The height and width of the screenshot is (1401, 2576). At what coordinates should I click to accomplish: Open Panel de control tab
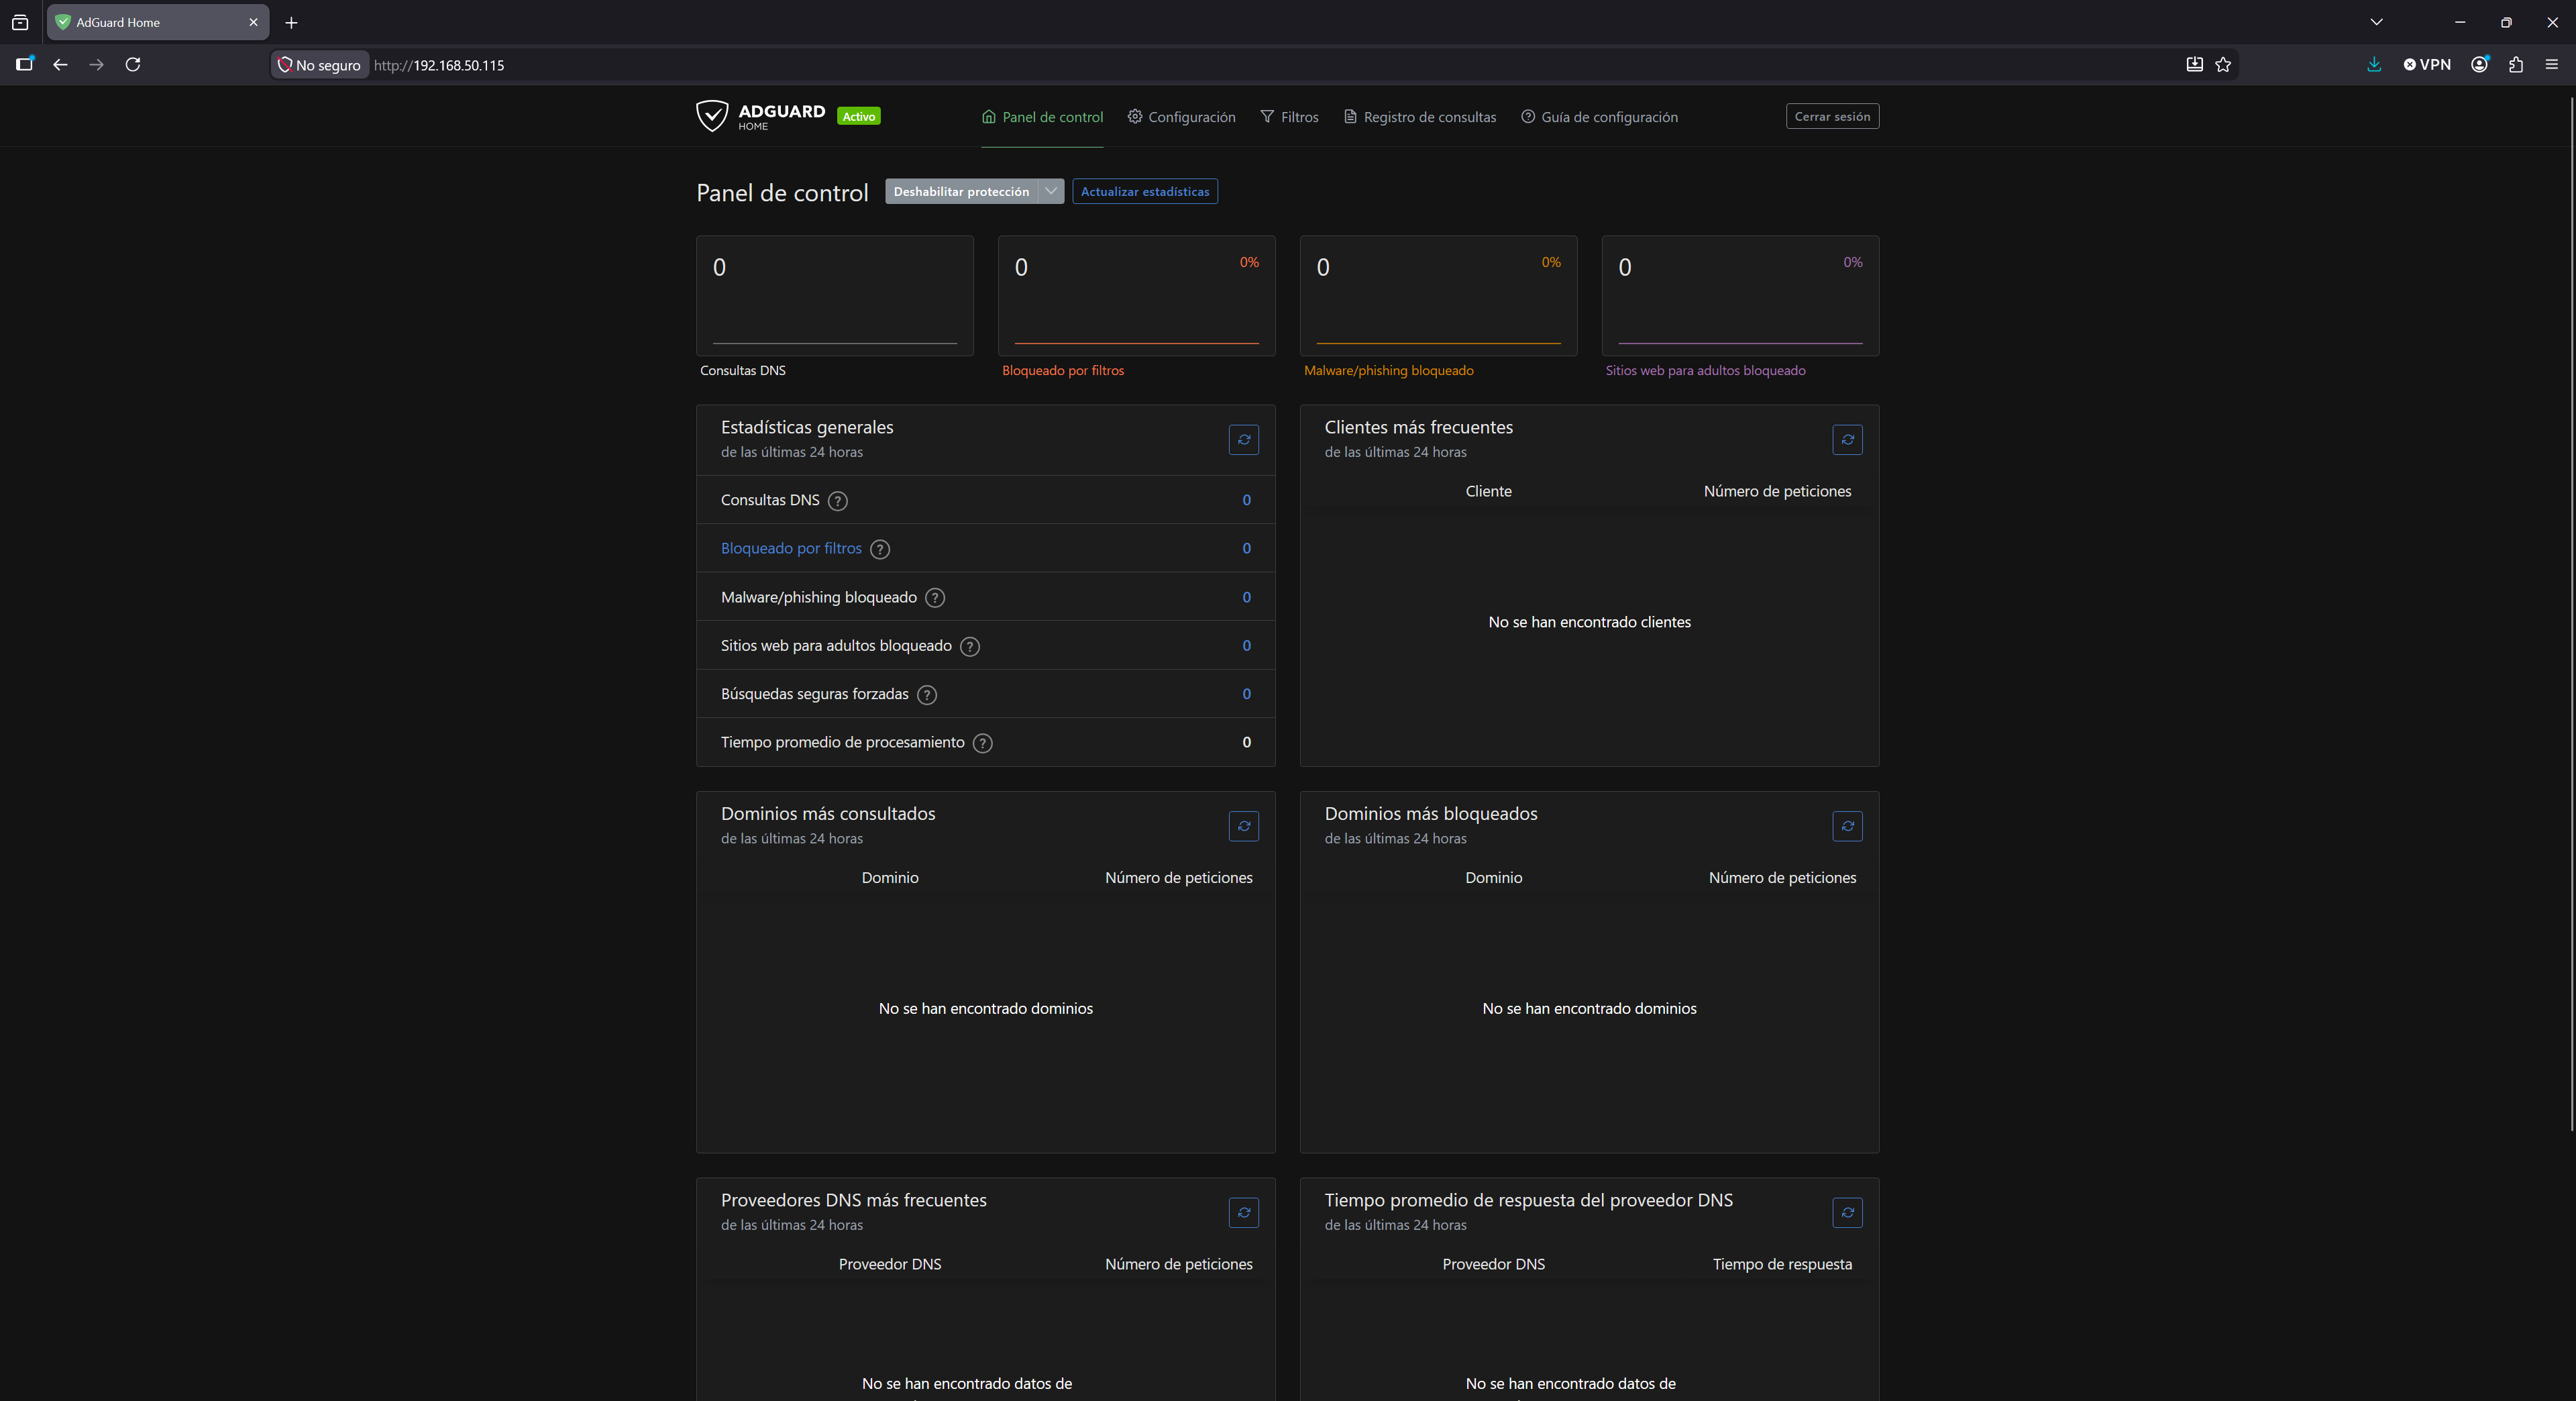coord(1042,117)
